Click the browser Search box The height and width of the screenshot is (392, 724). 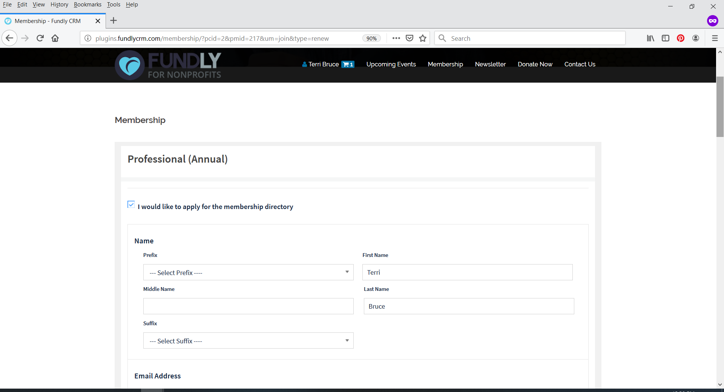530,38
